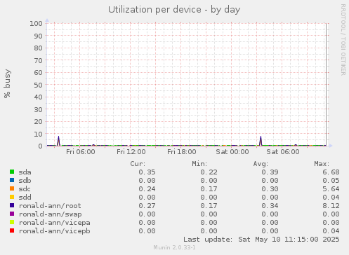The width and height of the screenshot is (349, 255).
Task: Click the 'sda' legend label
Action: pos(25,172)
